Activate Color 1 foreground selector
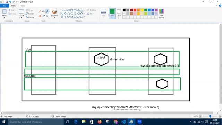 point(112,14)
